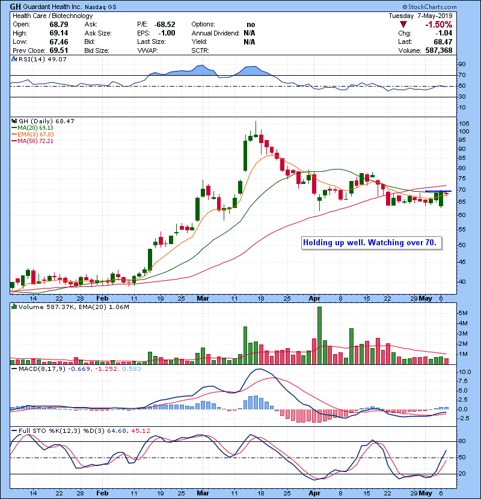Open the StockCharts.com copyright credit
The height and width of the screenshot is (499, 481).
tap(429, 7)
